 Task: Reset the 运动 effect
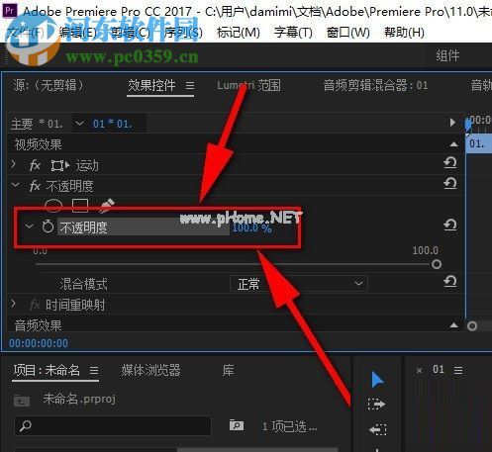click(450, 162)
